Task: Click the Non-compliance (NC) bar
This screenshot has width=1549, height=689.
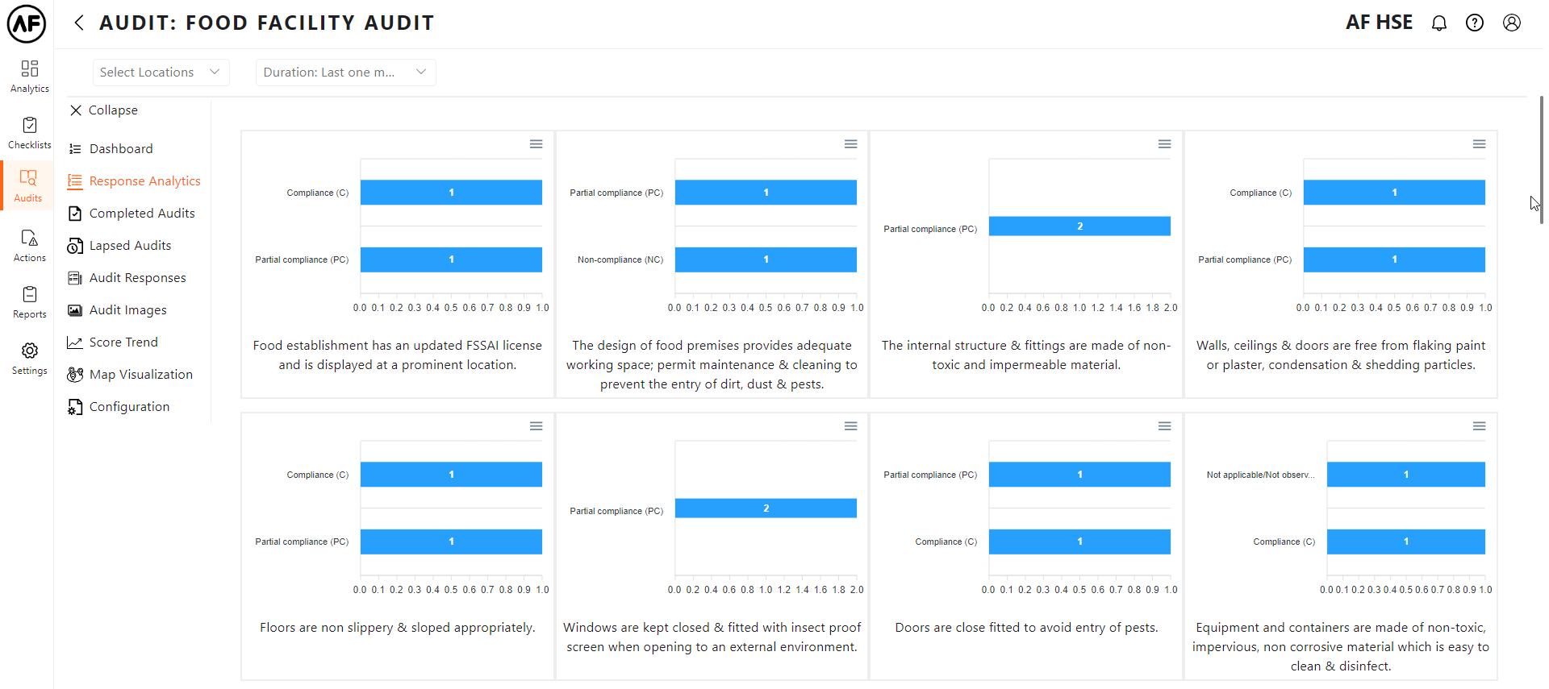Action: pos(766,259)
